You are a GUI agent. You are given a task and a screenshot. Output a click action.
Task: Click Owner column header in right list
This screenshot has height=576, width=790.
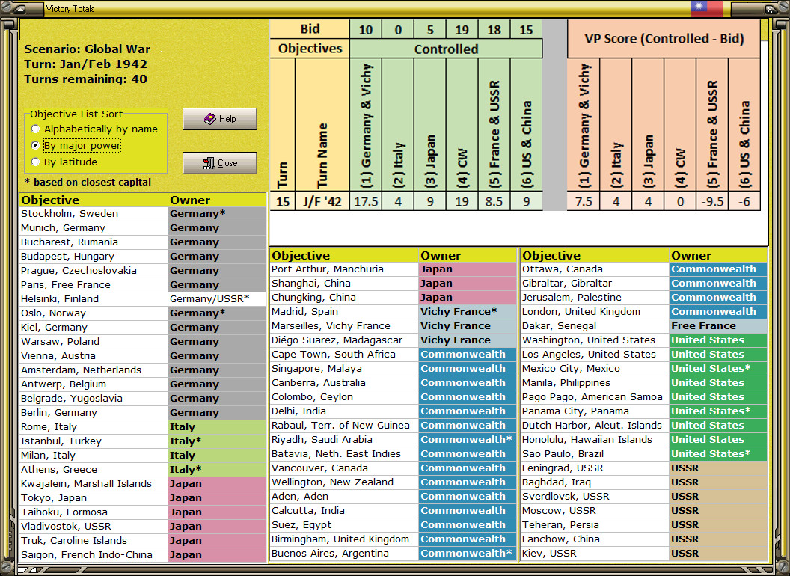(x=718, y=256)
